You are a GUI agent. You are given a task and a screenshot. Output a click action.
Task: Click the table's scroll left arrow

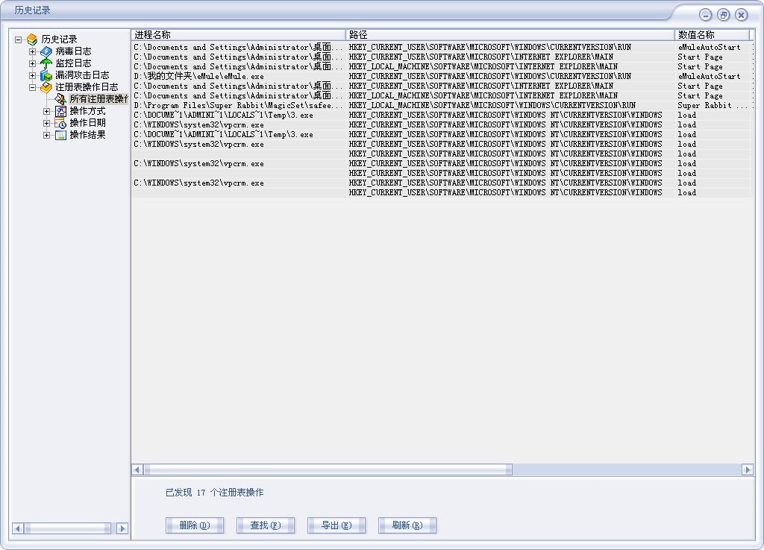coord(137,470)
